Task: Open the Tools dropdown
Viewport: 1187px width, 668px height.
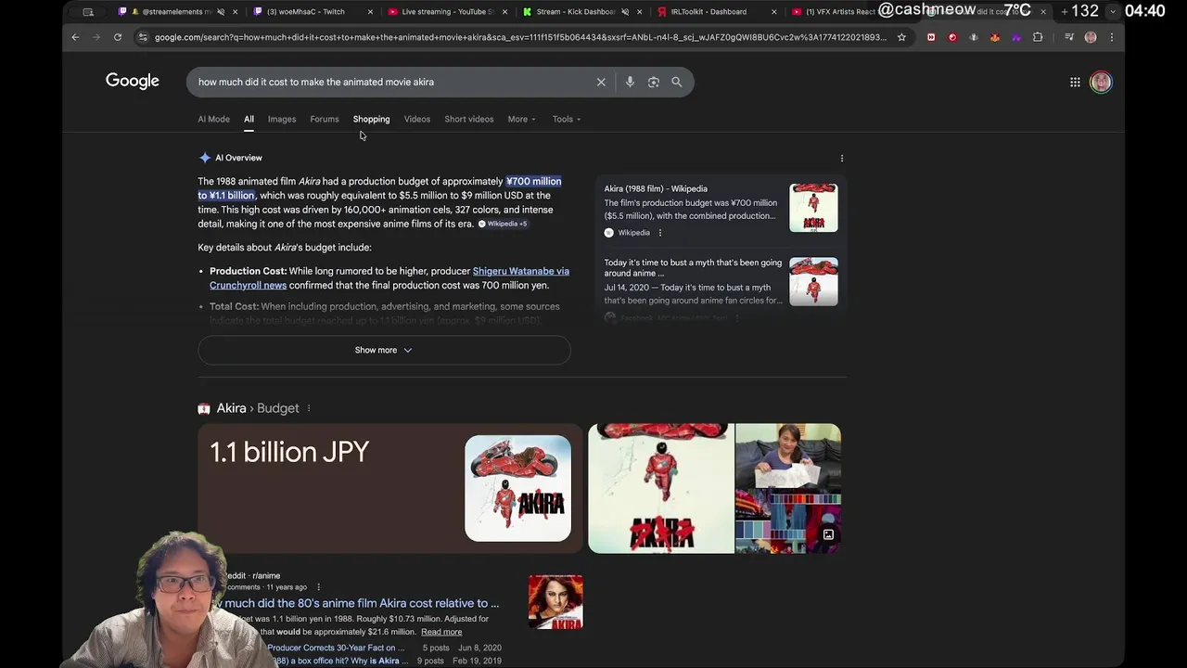Action: pyautogui.click(x=566, y=119)
